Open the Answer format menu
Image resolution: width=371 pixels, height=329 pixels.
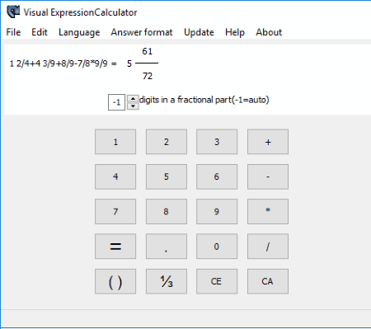tap(142, 32)
